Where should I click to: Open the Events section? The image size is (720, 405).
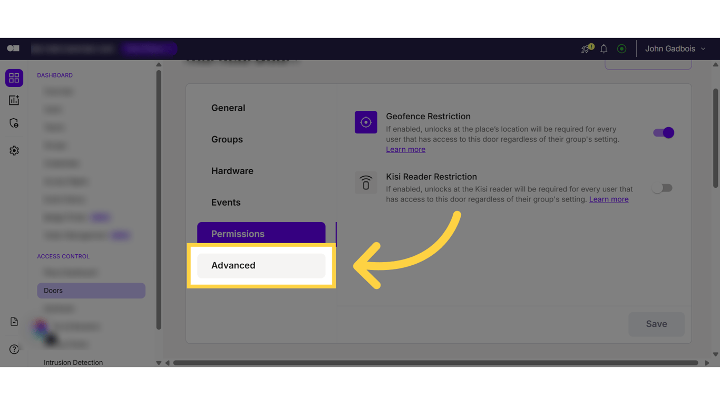(226, 202)
